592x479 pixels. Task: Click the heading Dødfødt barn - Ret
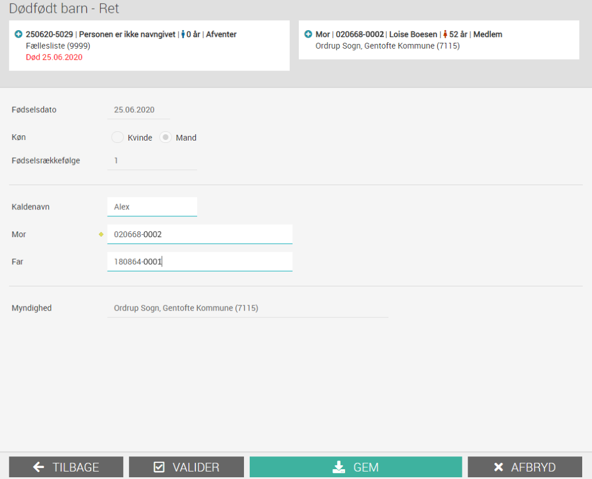point(64,8)
